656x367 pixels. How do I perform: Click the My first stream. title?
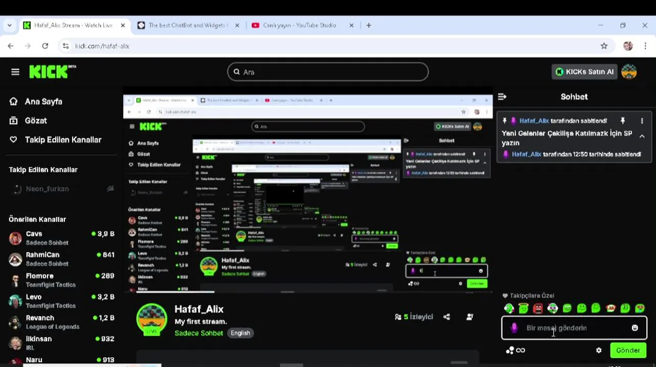[x=201, y=322]
